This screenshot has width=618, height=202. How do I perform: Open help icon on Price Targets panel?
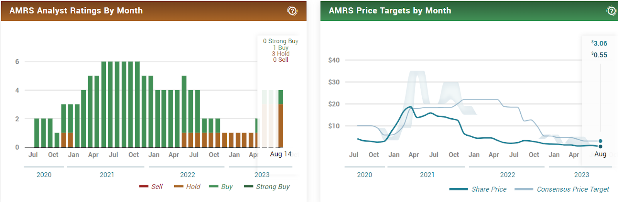pyautogui.click(x=611, y=11)
